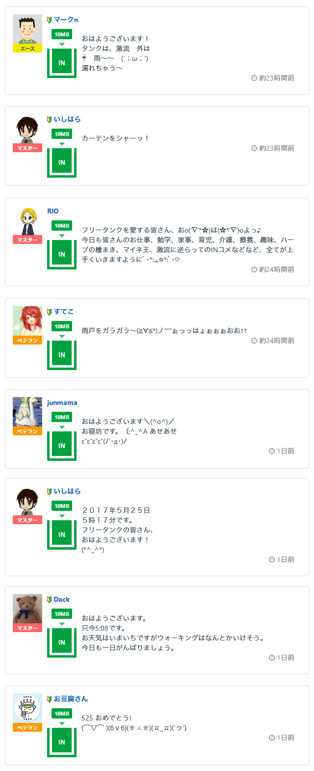Open マークn's profile via username link
314x771 pixels.
[x=66, y=20]
